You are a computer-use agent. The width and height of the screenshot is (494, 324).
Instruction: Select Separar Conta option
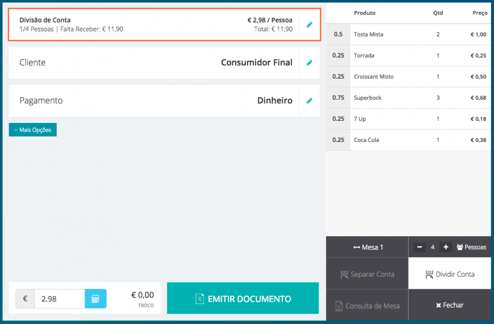pyautogui.click(x=367, y=274)
